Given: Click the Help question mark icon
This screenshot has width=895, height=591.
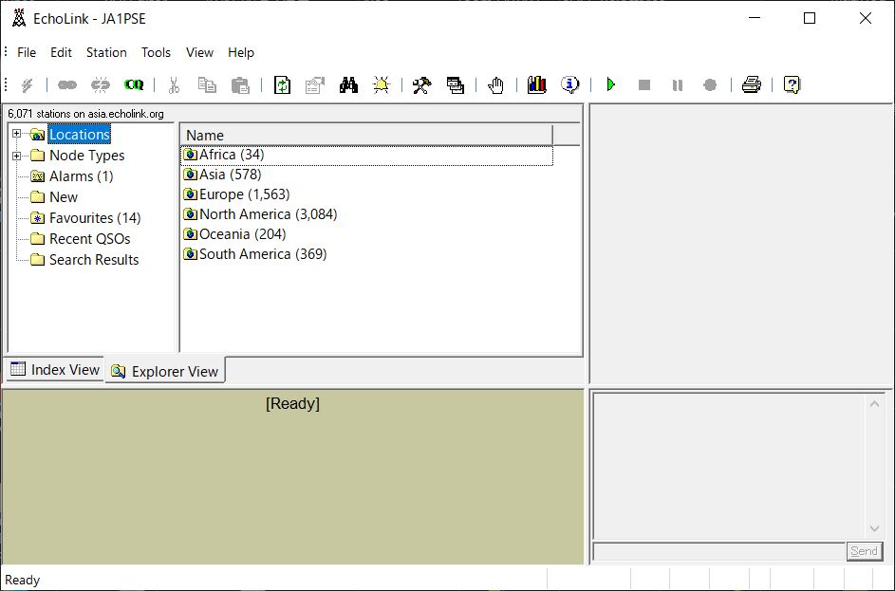Looking at the screenshot, I should 792,85.
